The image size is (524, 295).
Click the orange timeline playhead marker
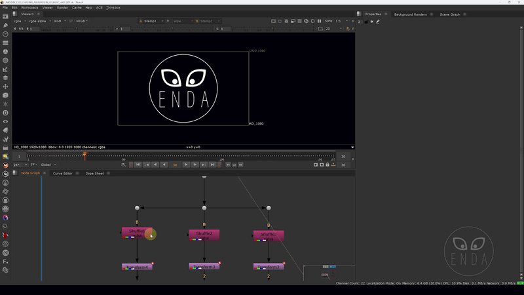84,155
